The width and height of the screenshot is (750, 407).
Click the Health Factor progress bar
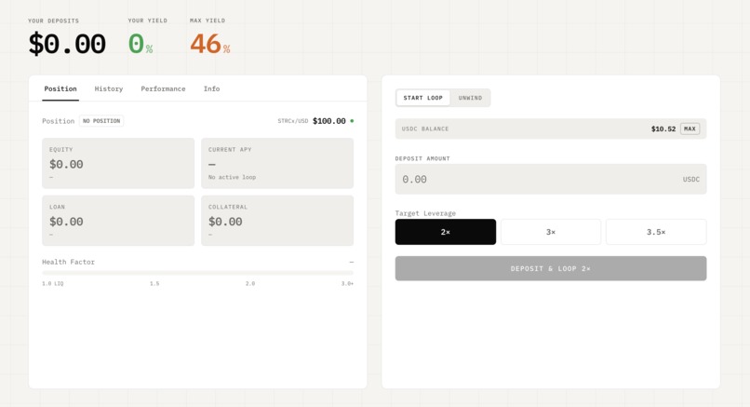click(x=197, y=273)
